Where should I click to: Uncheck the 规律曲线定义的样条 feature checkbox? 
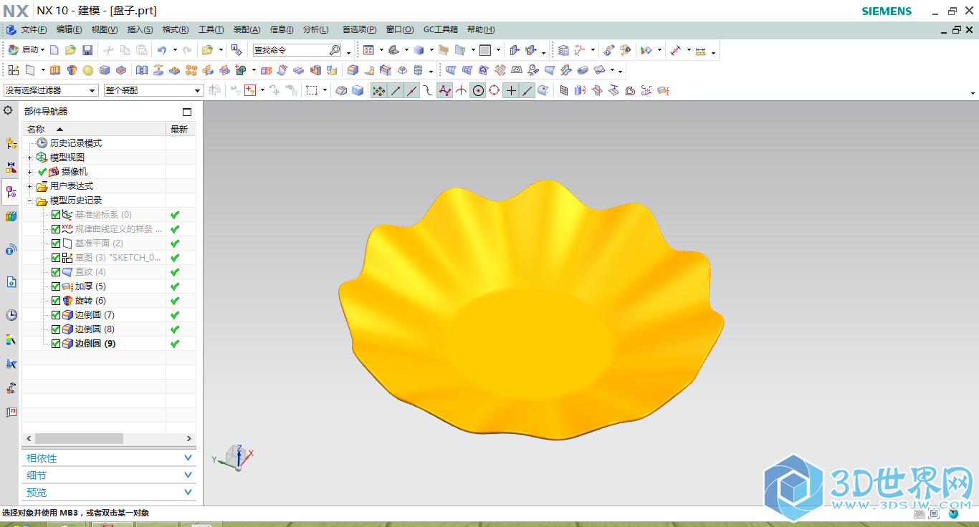[x=56, y=229]
